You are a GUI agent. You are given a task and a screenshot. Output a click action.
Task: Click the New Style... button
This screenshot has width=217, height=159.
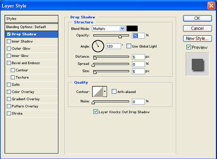pyautogui.click(x=197, y=38)
